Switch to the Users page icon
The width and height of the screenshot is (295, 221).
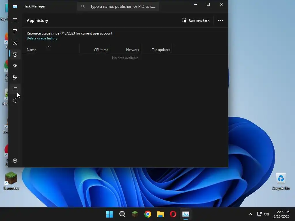point(15,77)
